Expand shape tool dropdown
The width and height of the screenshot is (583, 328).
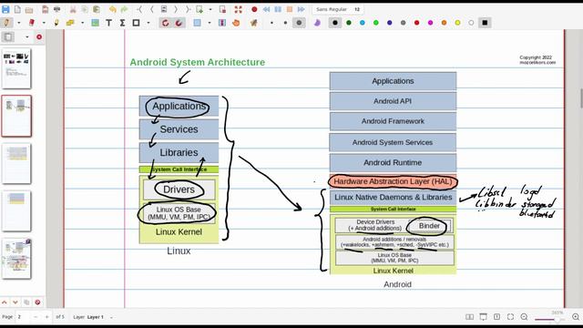pyautogui.click(x=148, y=23)
